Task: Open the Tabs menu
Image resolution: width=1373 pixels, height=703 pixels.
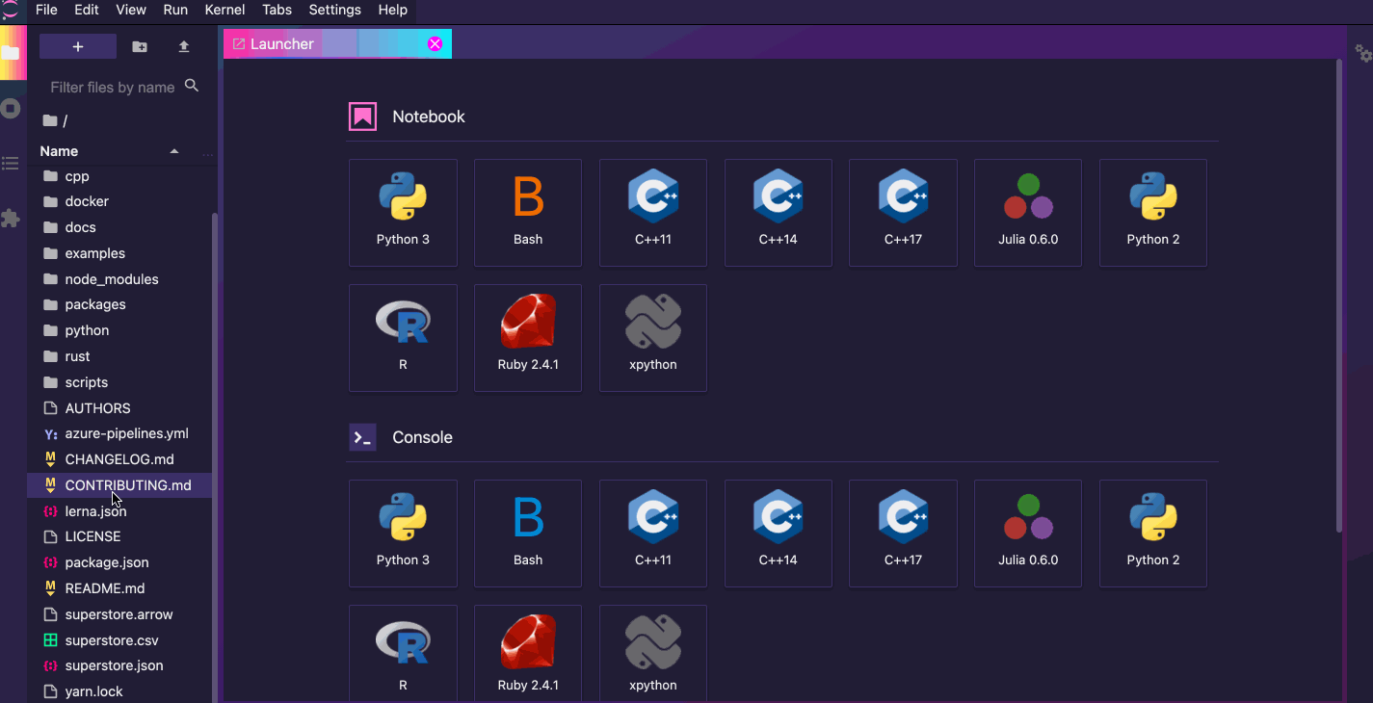Action: point(277,10)
